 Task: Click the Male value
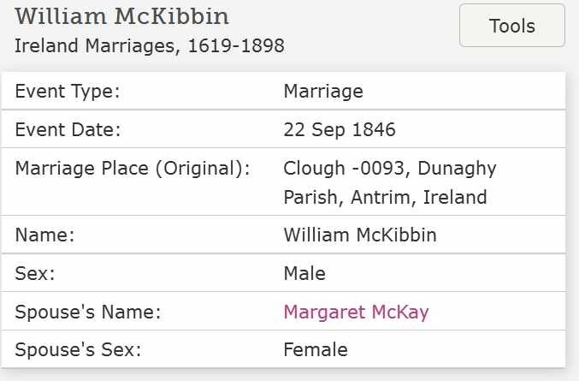[x=304, y=274]
